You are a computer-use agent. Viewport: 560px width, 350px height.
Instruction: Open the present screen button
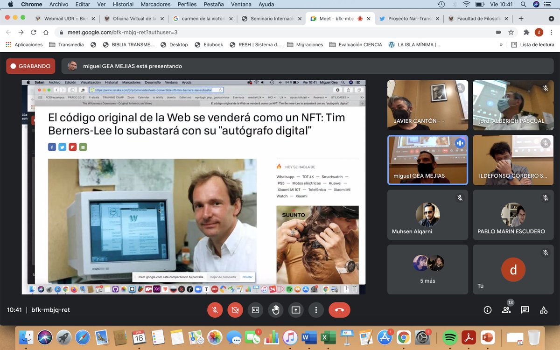pos(296,309)
